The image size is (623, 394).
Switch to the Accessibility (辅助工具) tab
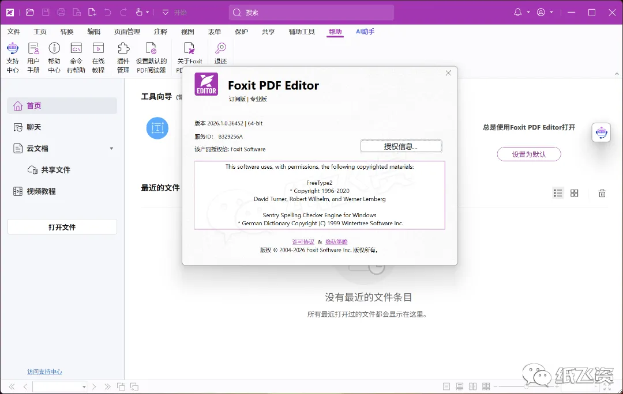[x=302, y=32]
